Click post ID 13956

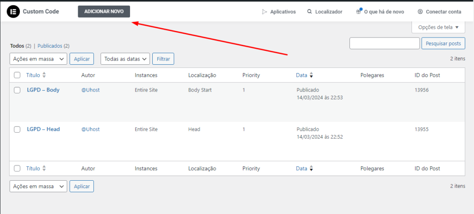[x=422, y=90]
